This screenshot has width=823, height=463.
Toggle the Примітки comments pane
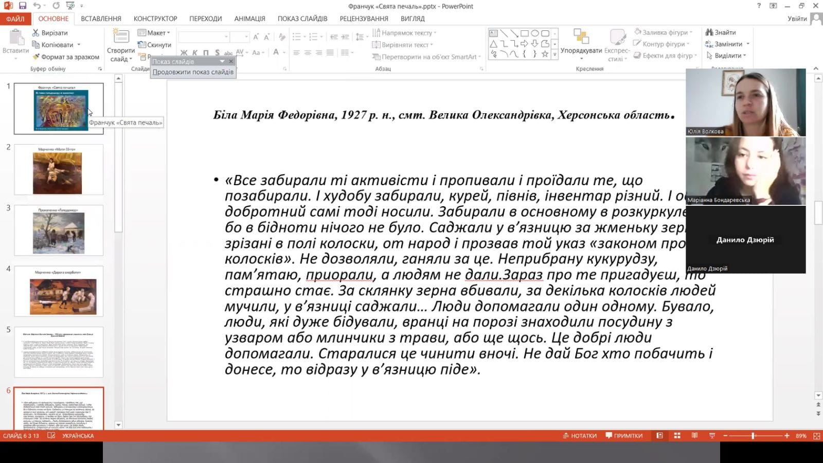coord(624,436)
